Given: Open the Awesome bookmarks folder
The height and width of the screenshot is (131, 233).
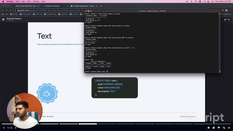Looking at the screenshot, I should (x=63, y=14).
